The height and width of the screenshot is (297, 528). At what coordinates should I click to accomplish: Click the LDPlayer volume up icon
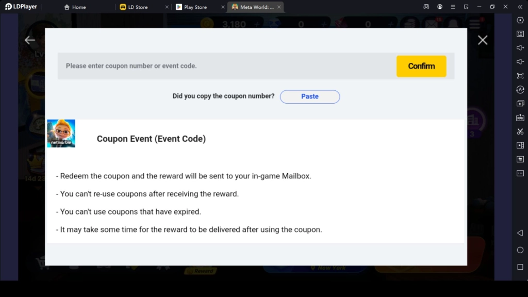520,48
